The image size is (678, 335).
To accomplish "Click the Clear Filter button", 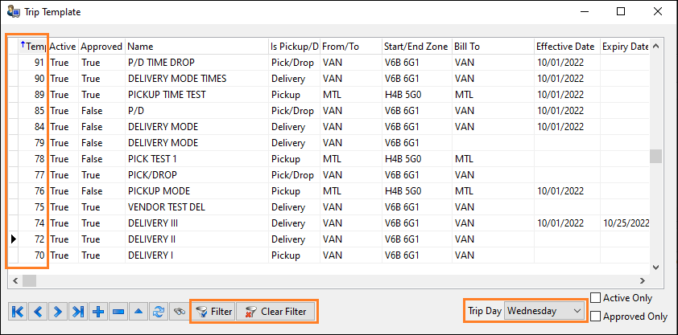I will (x=276, y=312).
